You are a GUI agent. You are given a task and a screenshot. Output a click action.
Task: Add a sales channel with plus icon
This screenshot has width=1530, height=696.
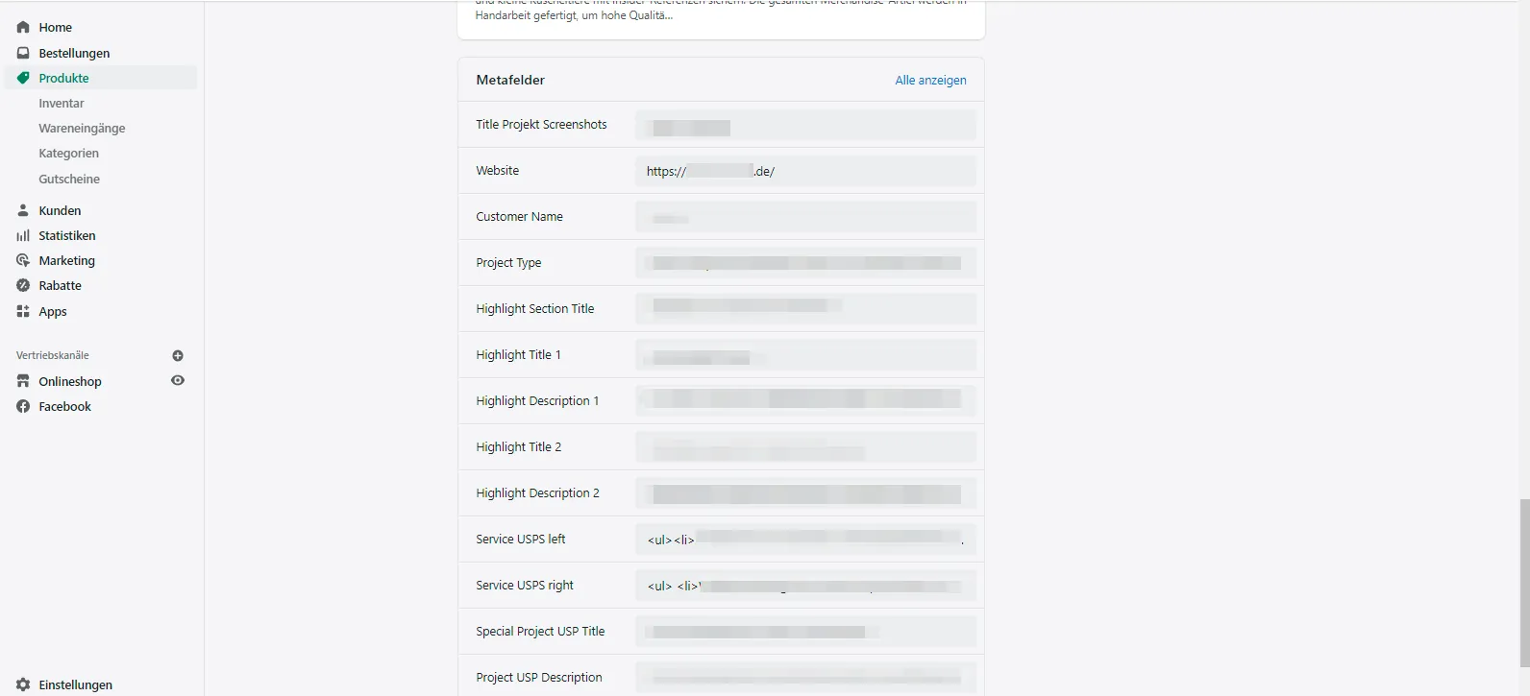point(178,355)
